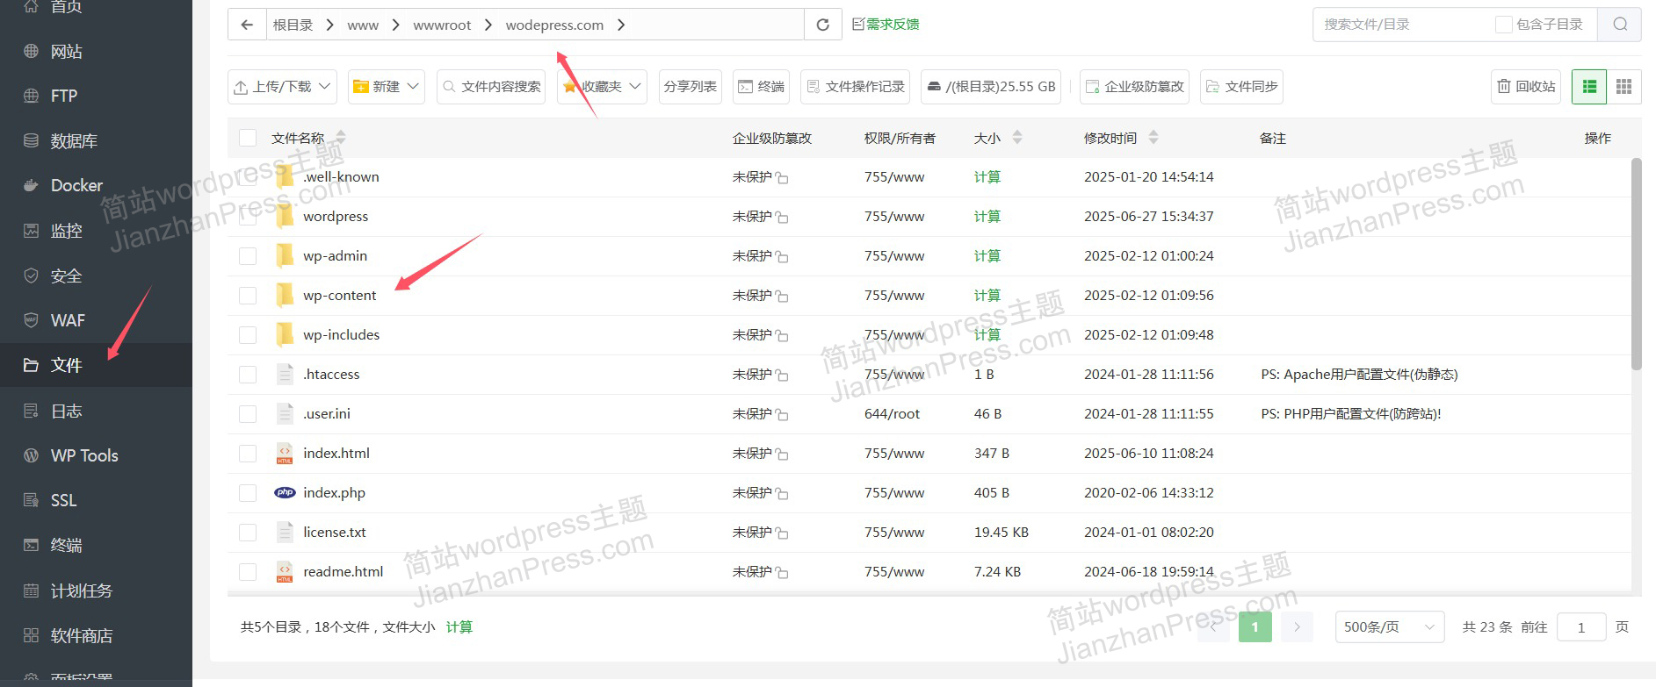
Task: Open the terminal (终端) toolbar button
Action: [761, 87]
